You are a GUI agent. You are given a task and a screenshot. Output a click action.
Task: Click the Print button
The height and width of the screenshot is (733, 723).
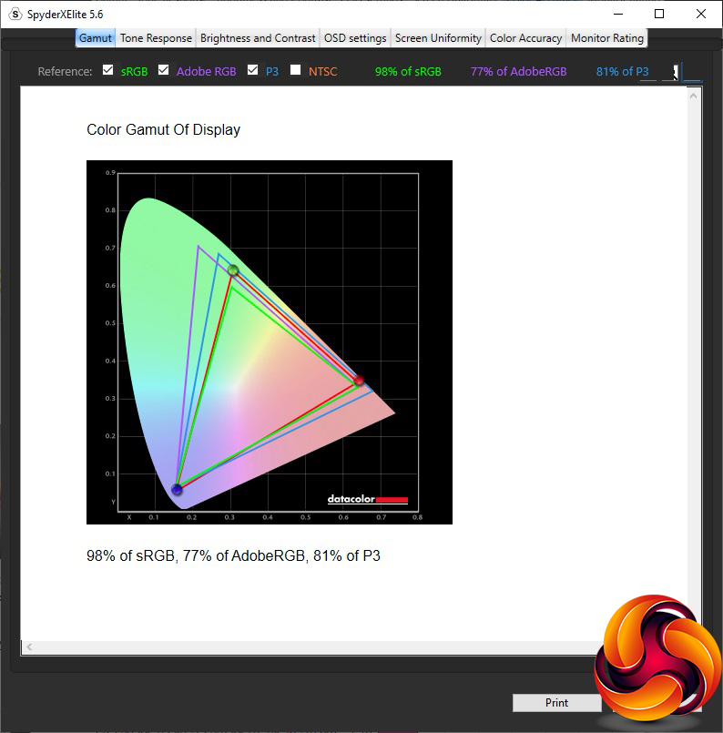click(556, 703)
